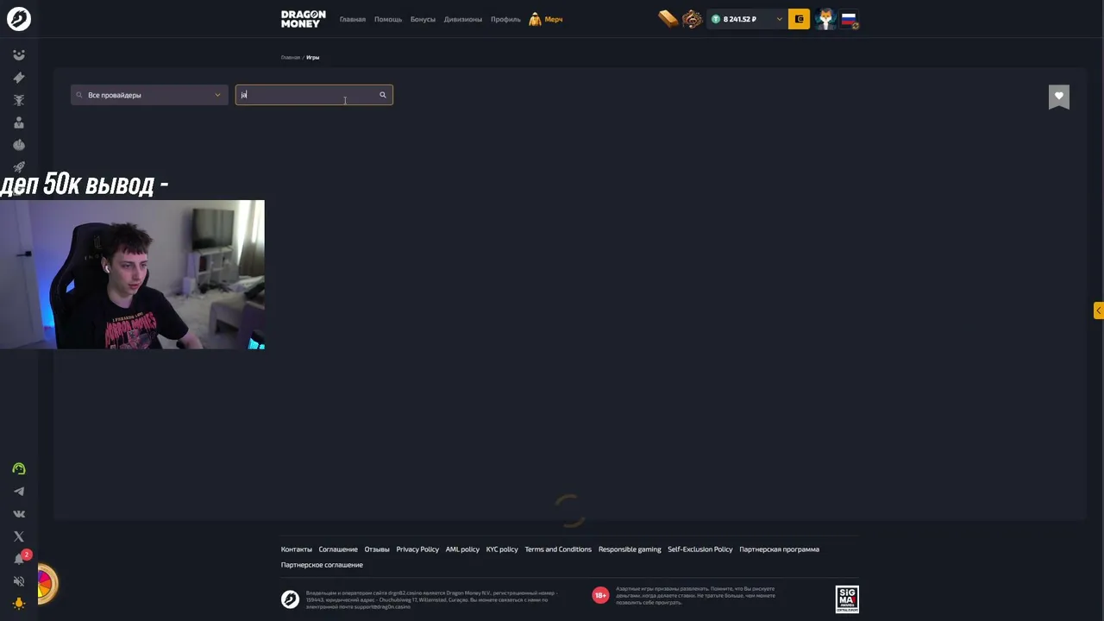Click the 'Главная' breadcrumb link
Image resolution: width=1104 pixels, height=621 pixels.
coord(291,58)
